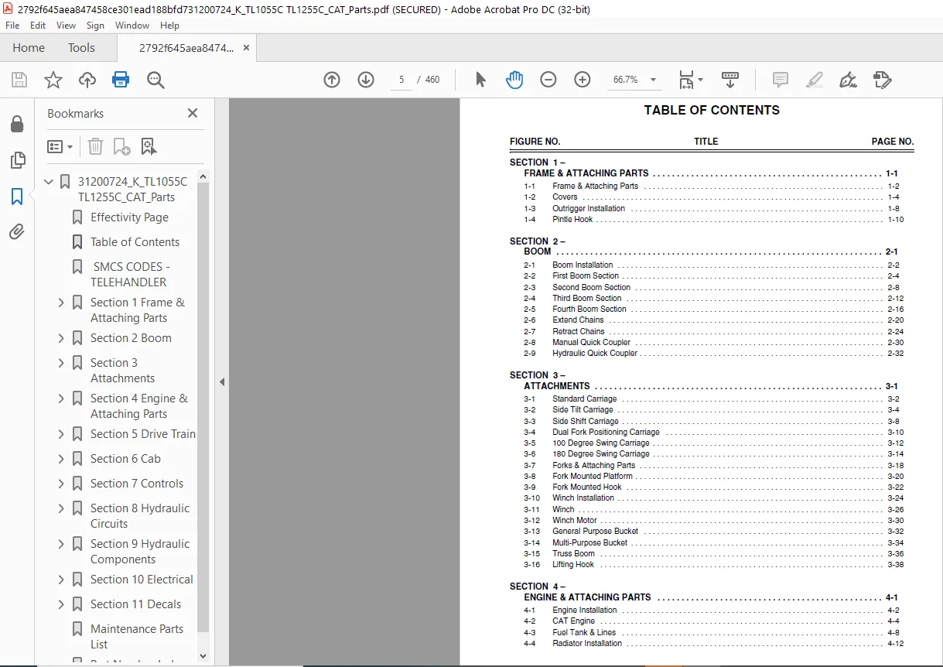Open the Window menu
Screen dimensions: 943x667
pos(132,26)
